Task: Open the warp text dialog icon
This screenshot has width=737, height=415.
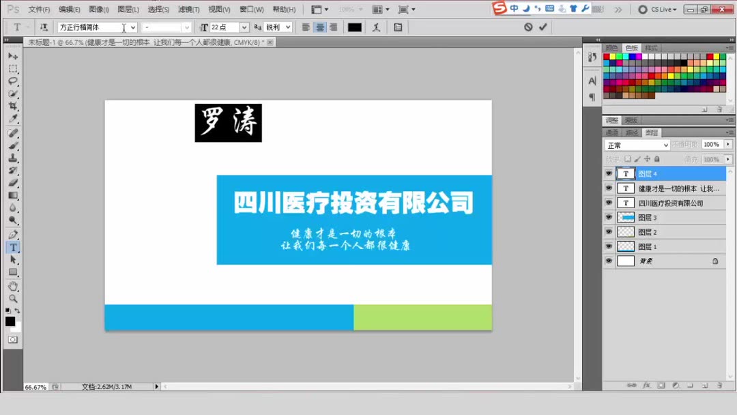Action: (376, 27)
